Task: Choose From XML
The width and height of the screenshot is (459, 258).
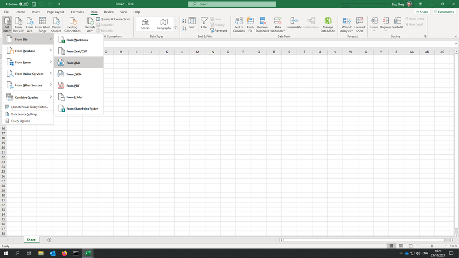Action: [79, 62]
